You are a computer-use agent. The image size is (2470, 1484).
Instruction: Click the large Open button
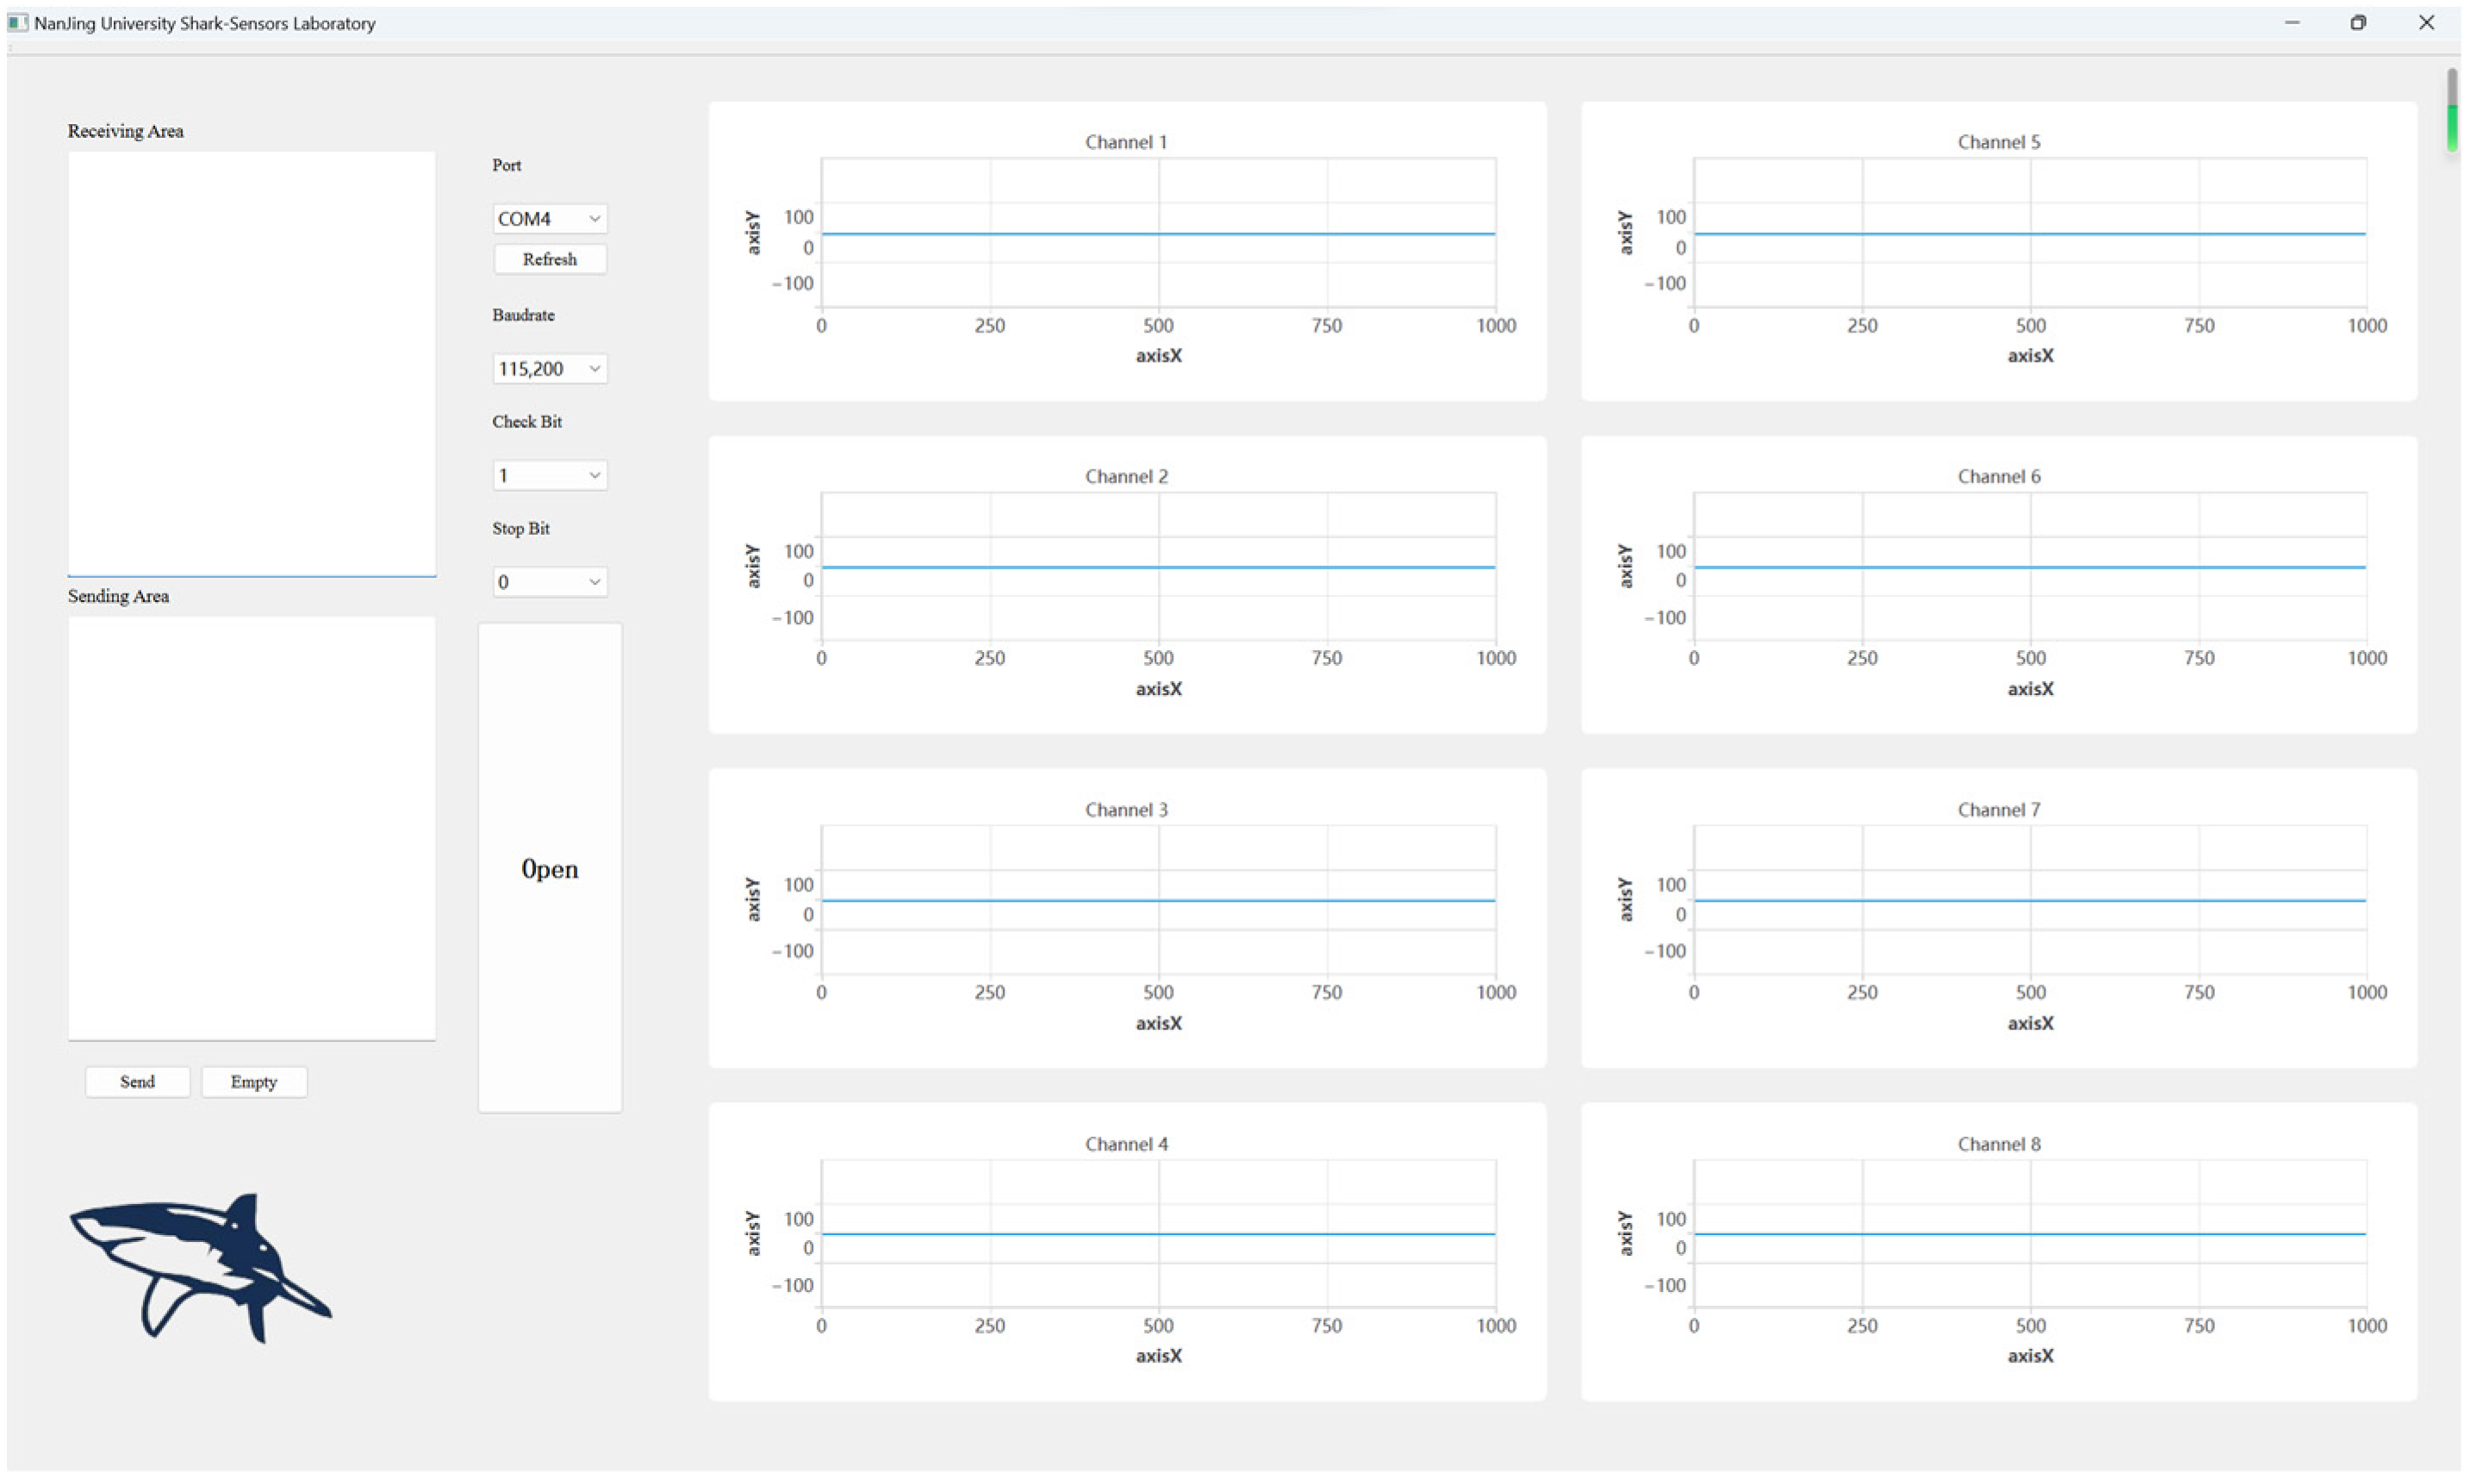[x=549, y=867]
